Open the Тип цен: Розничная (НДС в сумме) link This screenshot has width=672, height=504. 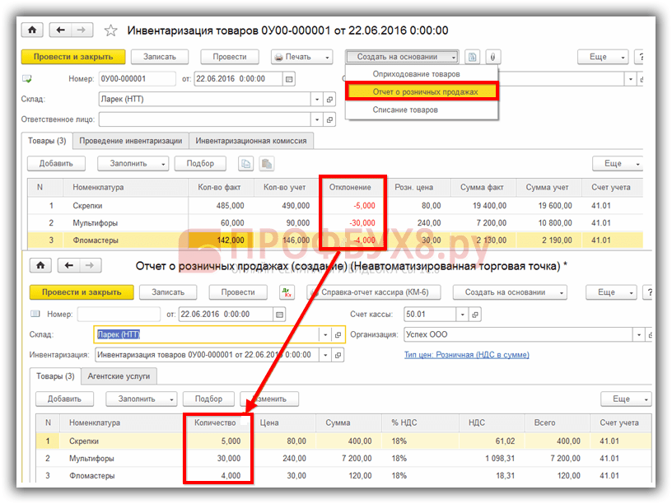tap(467, 355)
